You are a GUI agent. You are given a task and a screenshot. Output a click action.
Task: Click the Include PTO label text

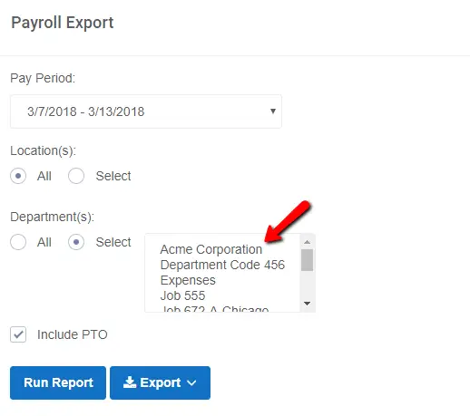tap(73, 334)
